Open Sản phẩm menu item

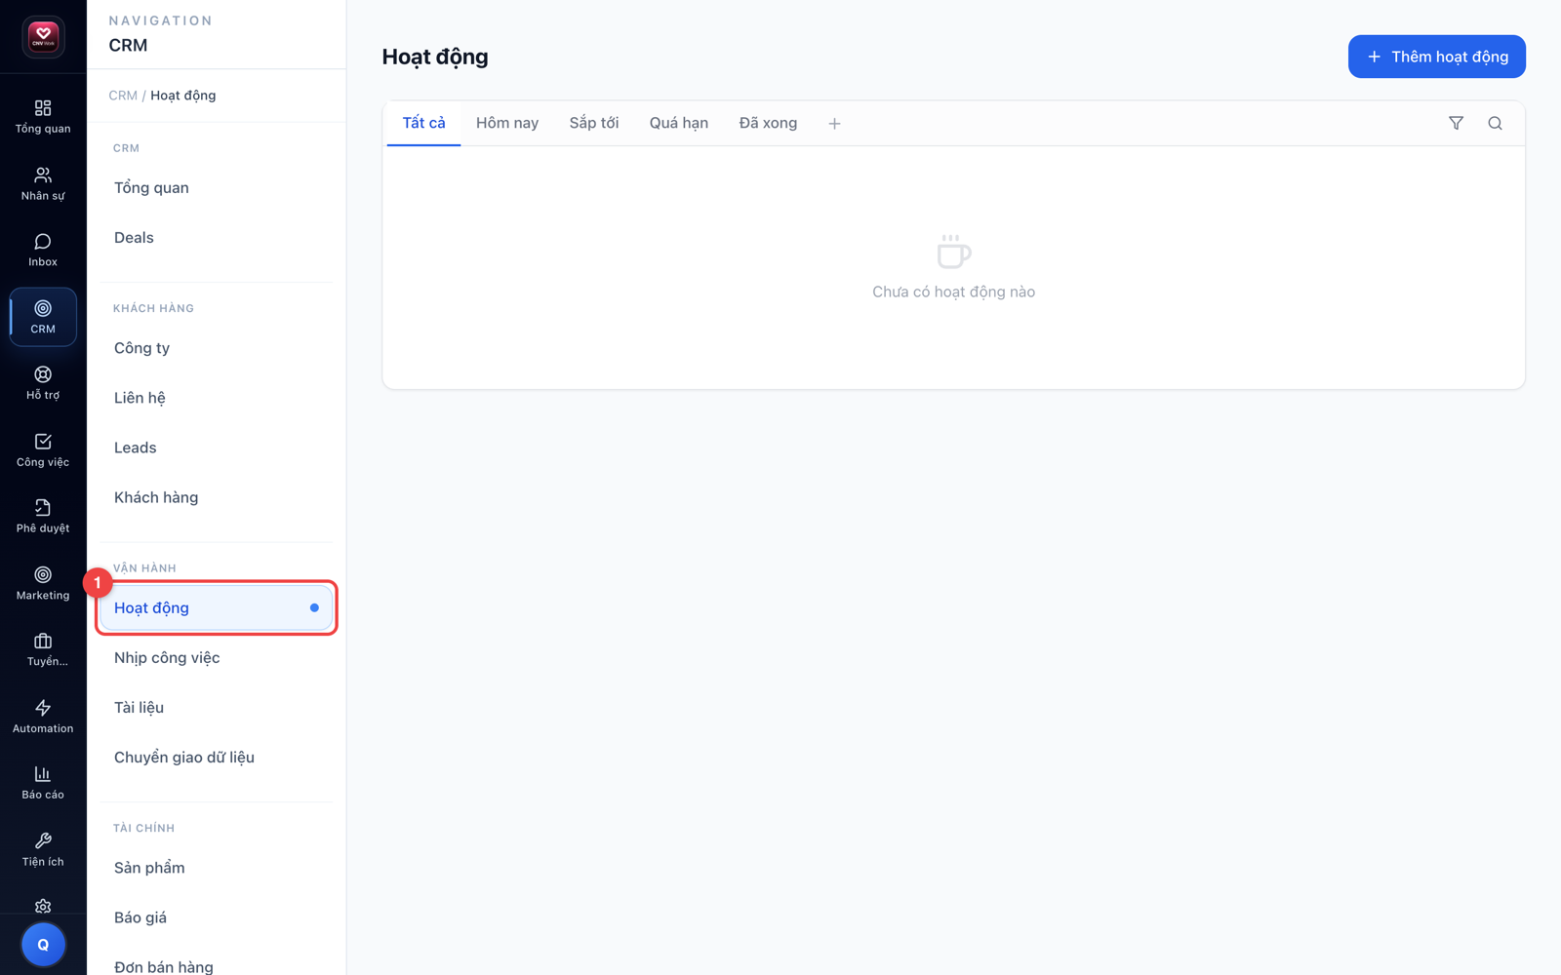[217, 868]
